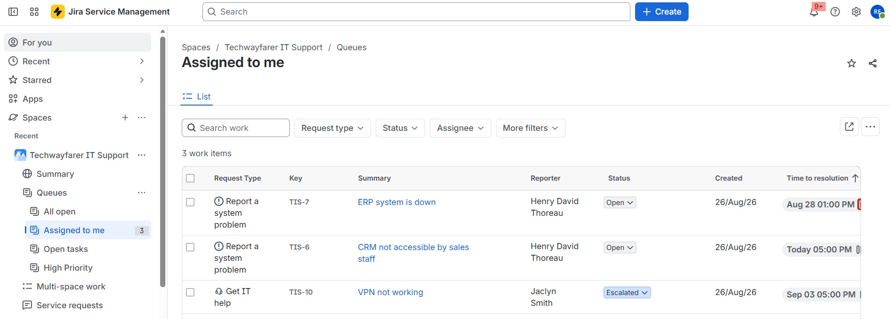Click Aug 28 01:00 PM resolution time
The image size is (891, 319).
click(821, 205)
